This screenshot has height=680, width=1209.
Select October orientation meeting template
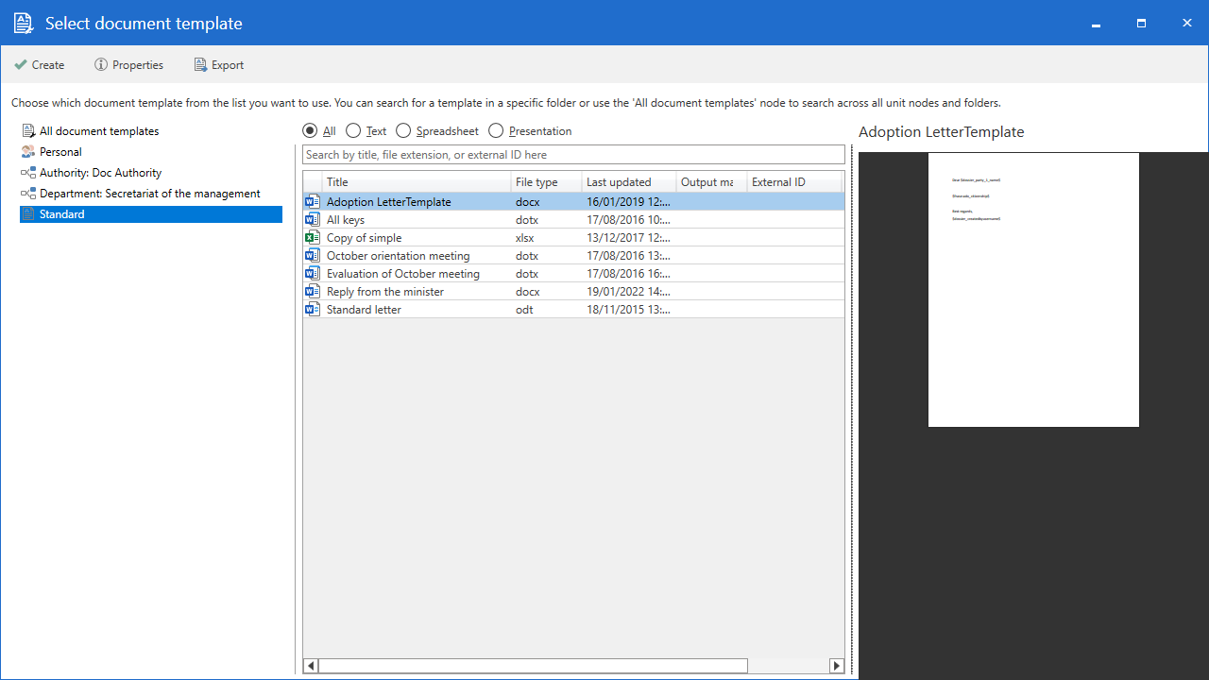(x=573, y=256)
